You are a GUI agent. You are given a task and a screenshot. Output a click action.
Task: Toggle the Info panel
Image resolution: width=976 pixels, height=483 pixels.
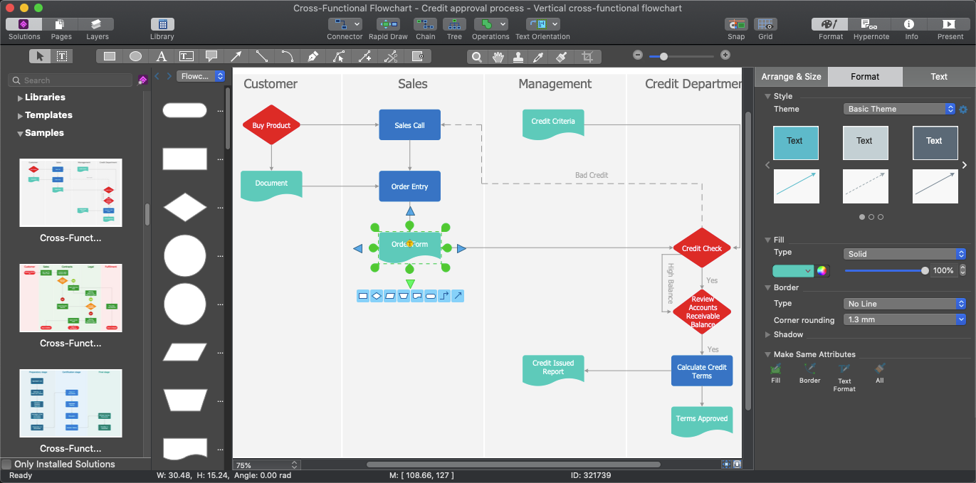pos(911,28)
